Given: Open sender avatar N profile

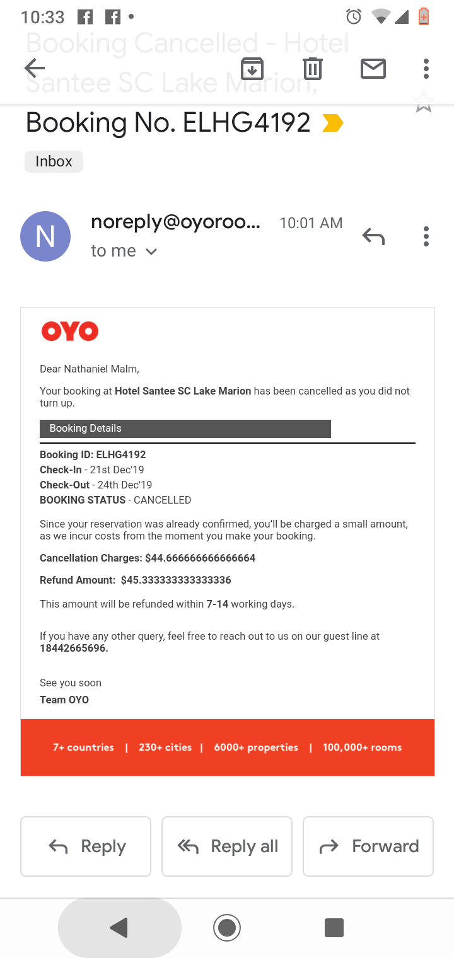Looking at the screenshot, I should click(x=45, y=236).
